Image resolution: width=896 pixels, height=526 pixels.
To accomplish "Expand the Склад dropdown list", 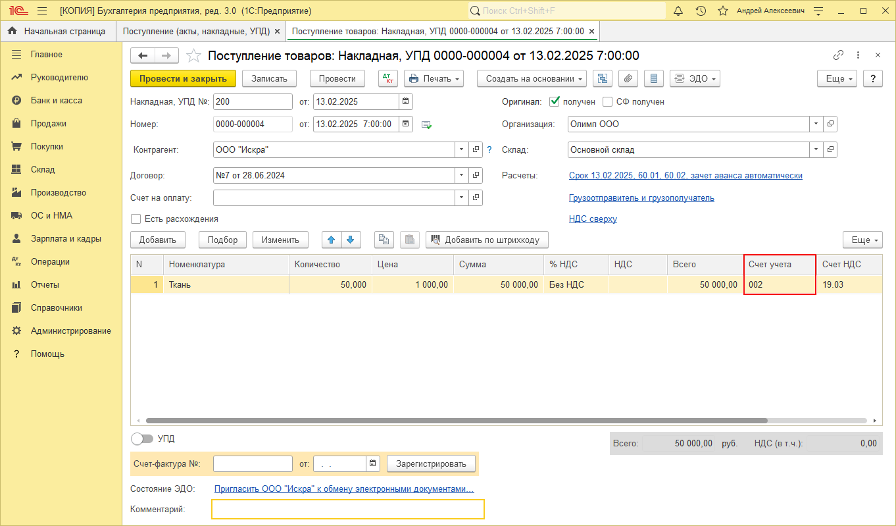I will (816, 150).
